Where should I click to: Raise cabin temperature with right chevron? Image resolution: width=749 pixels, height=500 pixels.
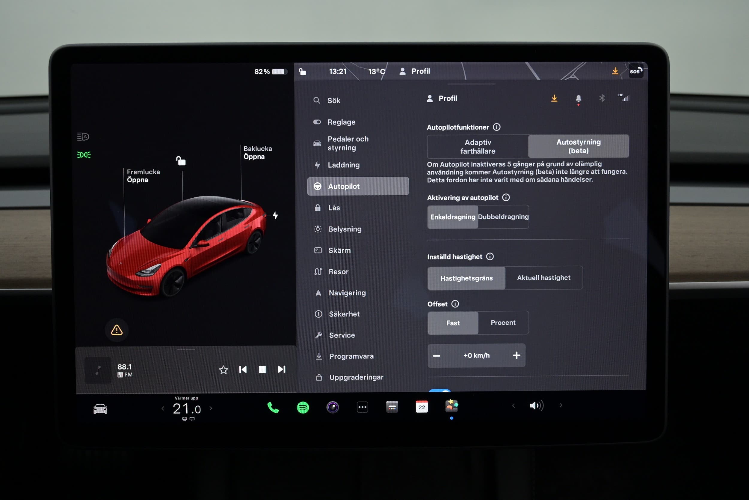[x=211, y=408]
